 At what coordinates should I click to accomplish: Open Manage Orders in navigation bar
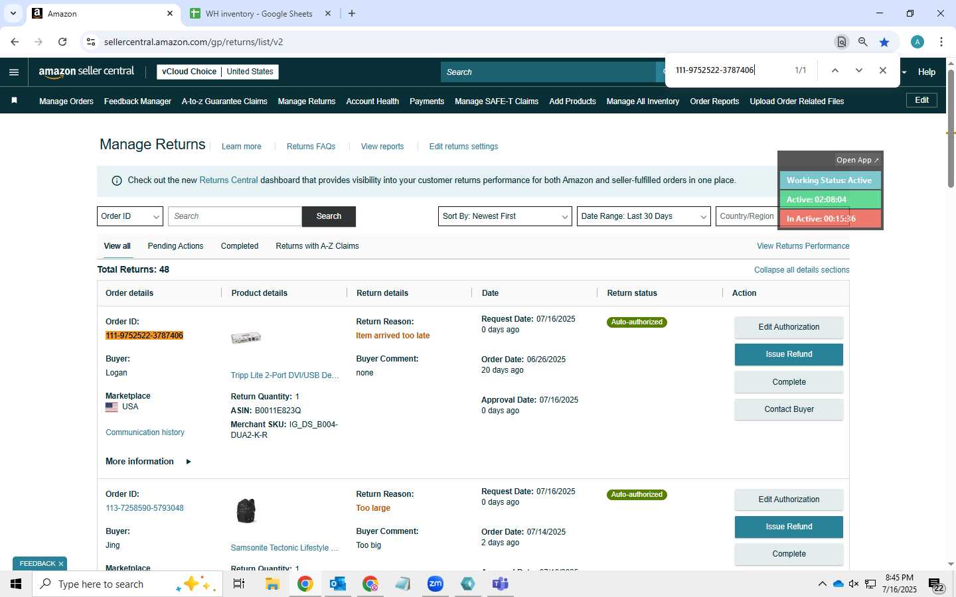pyautogui.click(x=66, y=101)
